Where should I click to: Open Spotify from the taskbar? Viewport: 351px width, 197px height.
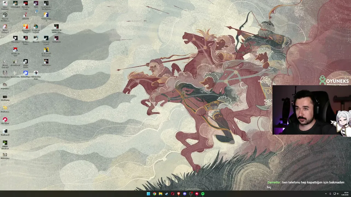203,194
